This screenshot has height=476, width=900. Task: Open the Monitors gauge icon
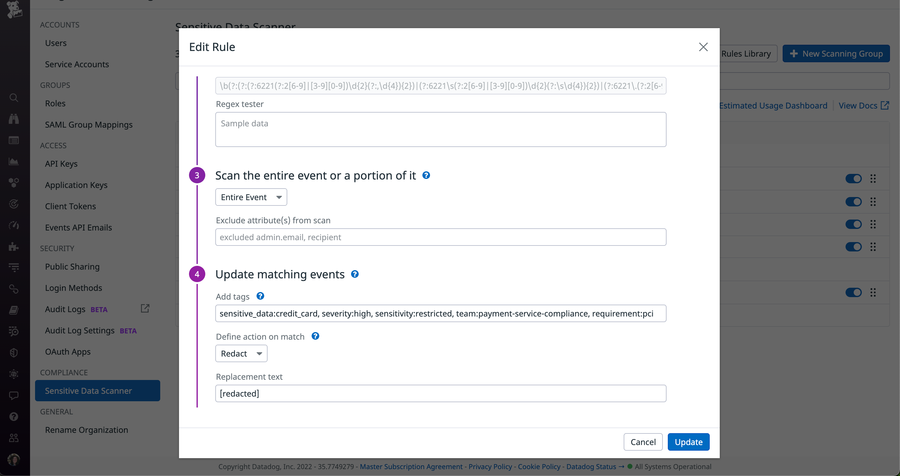pos(14,225)
